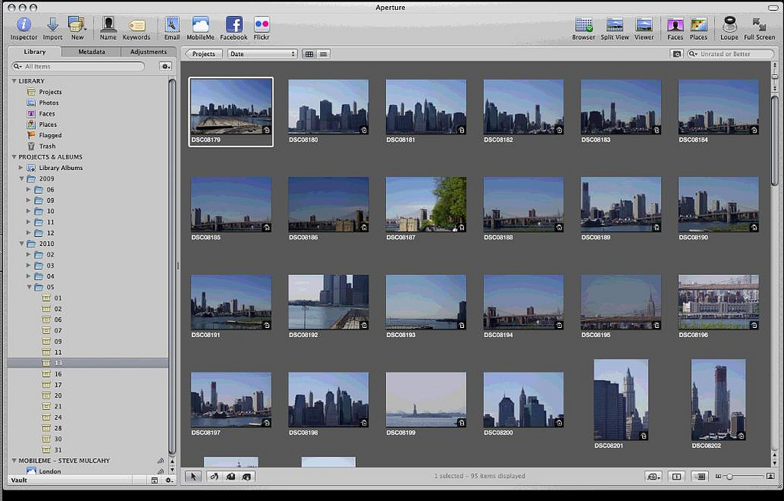Switch browser to list view
Screen dimensions: 784x501
coord(324,54)
